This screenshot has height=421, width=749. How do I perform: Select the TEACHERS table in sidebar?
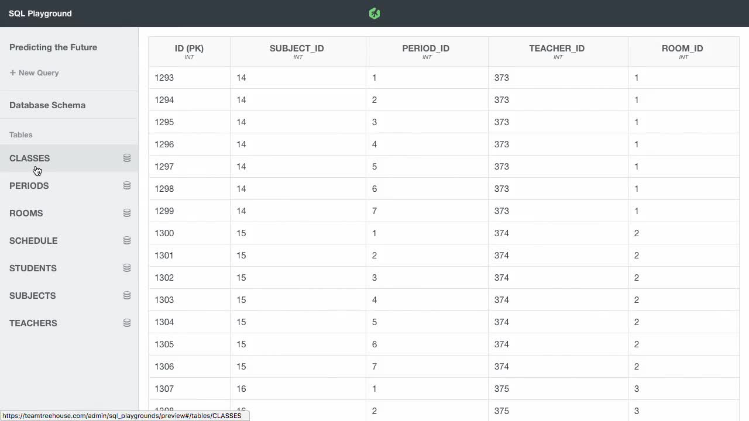(x=33, y=323)
